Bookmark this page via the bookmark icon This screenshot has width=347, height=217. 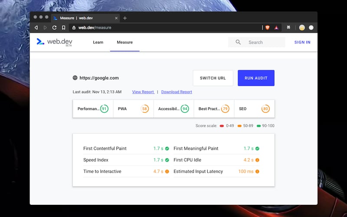[63, 28]
